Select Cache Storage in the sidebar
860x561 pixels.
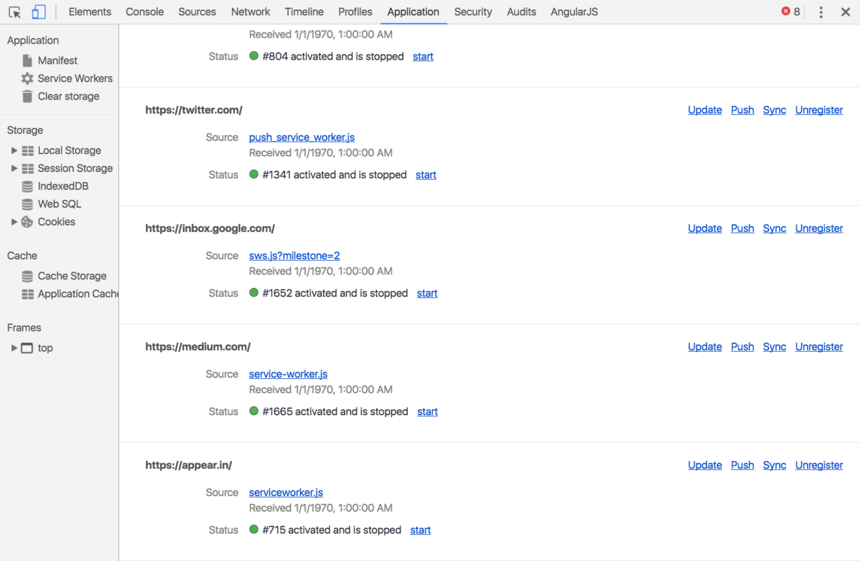[72, 276]
